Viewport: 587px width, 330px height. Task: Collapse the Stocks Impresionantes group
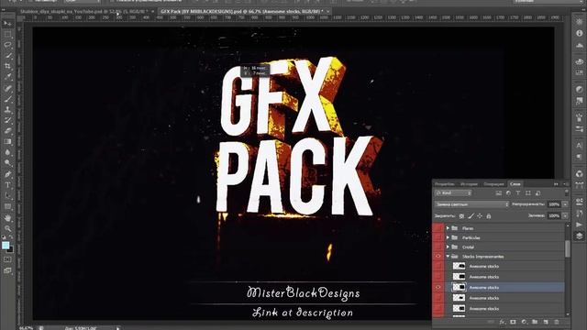(448, 257)
